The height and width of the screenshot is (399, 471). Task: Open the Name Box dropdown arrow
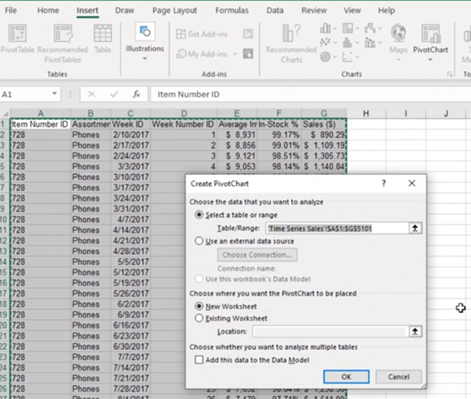point(54,94)
